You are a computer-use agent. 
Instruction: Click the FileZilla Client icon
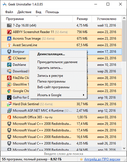click(x=9, y=78)
